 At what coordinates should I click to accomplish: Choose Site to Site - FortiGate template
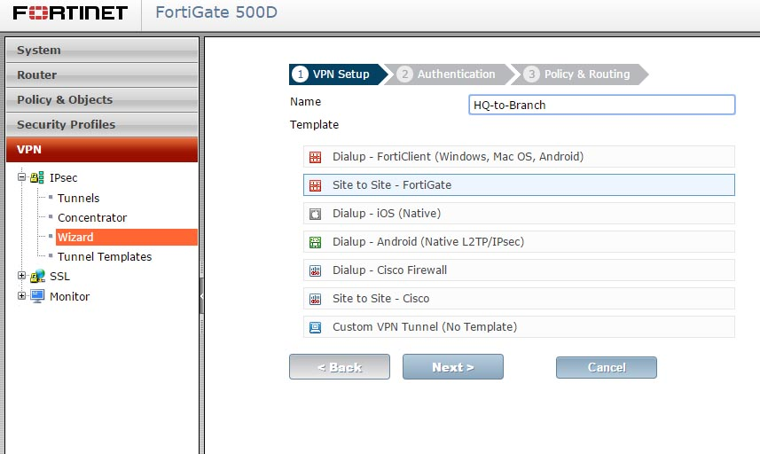pos(519,185)
